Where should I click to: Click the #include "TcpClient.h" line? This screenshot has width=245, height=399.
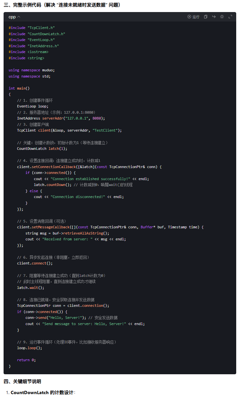(x=32, y=28)
